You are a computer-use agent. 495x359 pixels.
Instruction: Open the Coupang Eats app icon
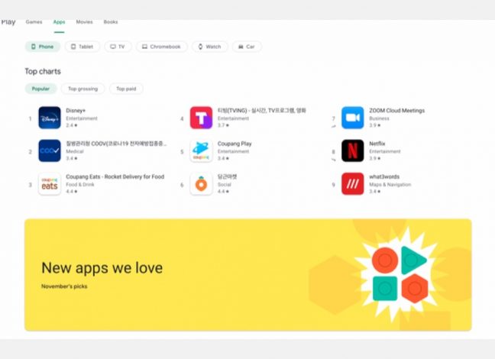coord(50,184)
